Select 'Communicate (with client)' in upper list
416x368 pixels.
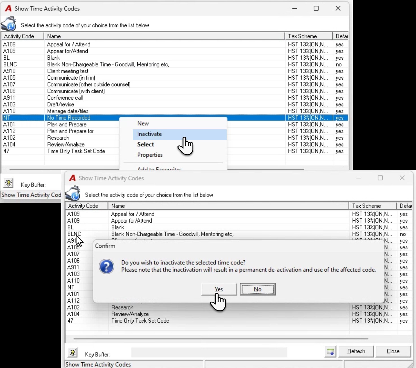[175, 91]
